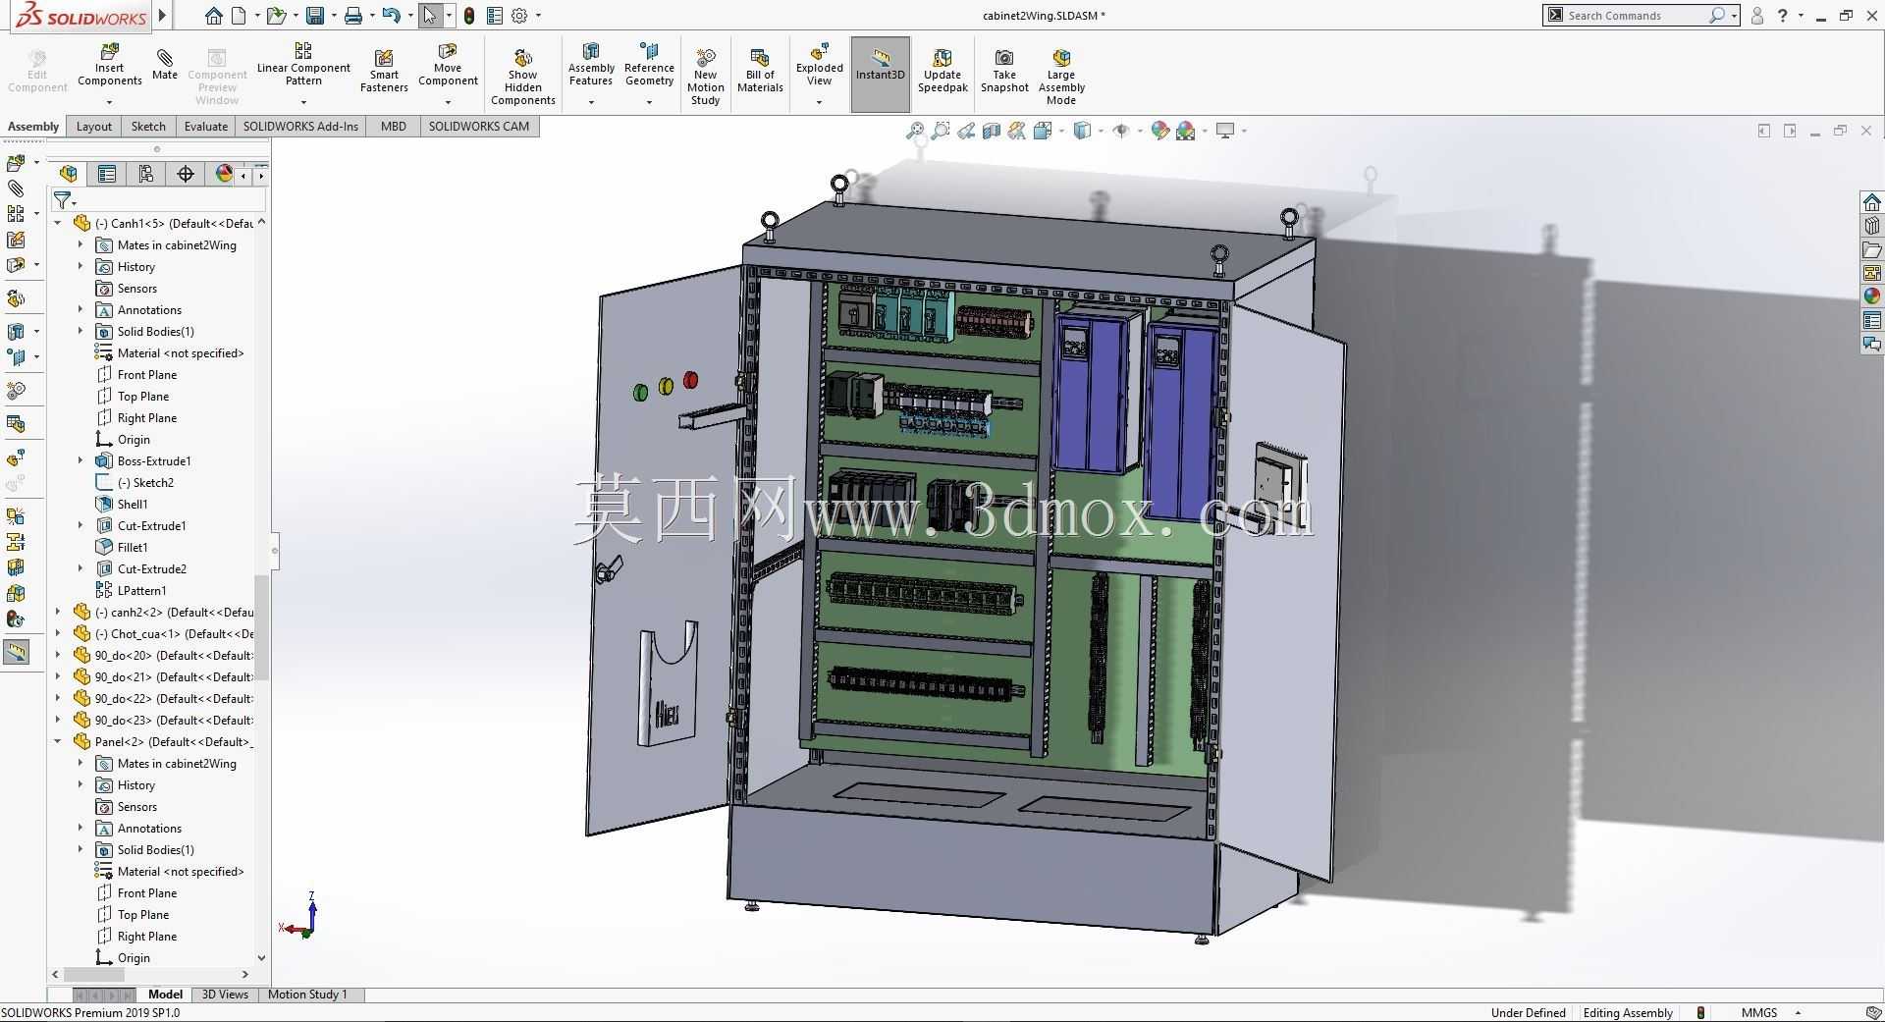Viewport: 1885px width, 1022px height.
Task: Select Chot_cua<1> component
Action: tap(174, 634)
